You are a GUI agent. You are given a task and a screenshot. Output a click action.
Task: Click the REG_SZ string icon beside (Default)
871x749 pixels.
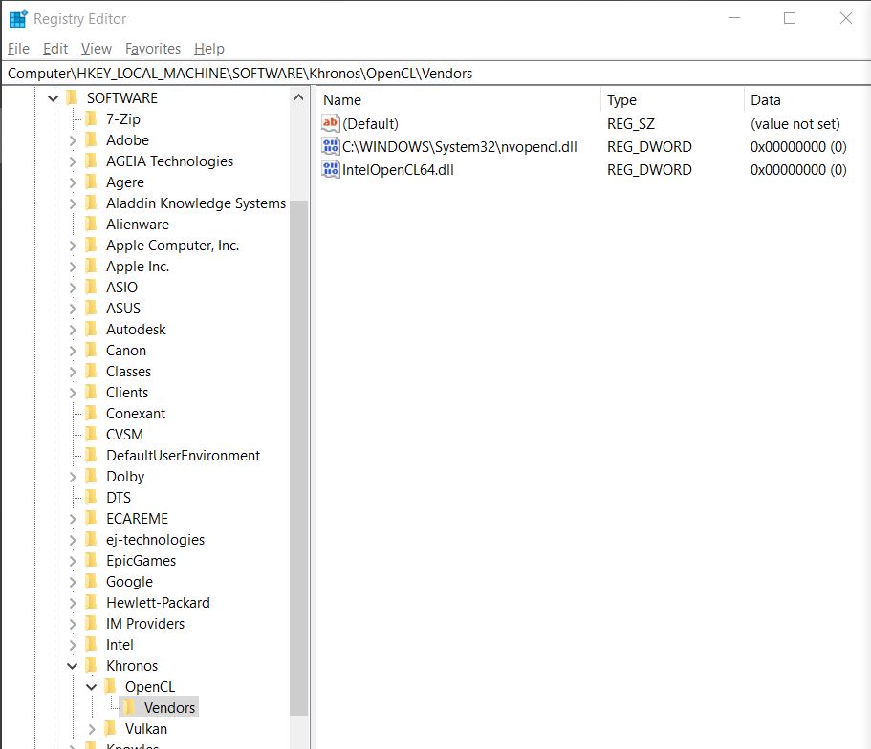330,122
